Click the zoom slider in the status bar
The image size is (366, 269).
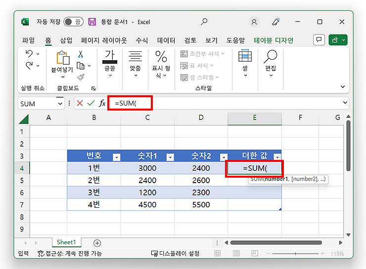click(x=295, y=253)
